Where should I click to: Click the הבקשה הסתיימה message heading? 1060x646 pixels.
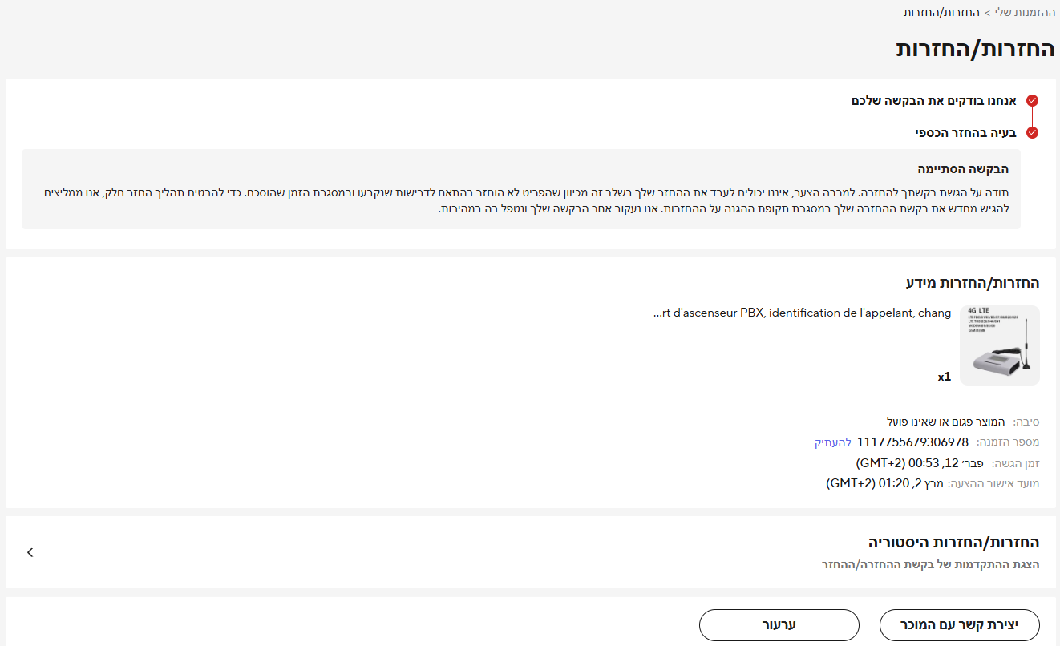coord(963,169)
